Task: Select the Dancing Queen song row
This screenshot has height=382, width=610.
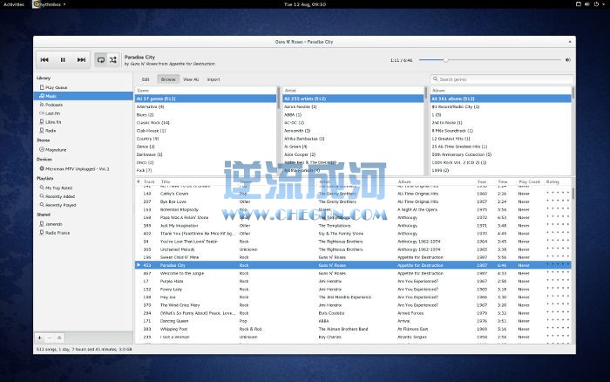Action: tap(353, 321)
